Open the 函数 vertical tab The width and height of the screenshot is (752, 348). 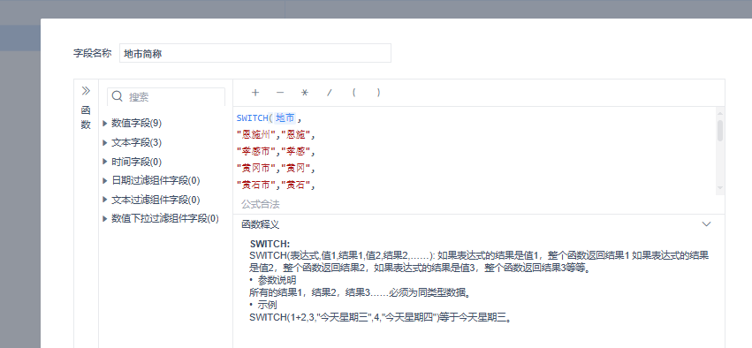86,117
